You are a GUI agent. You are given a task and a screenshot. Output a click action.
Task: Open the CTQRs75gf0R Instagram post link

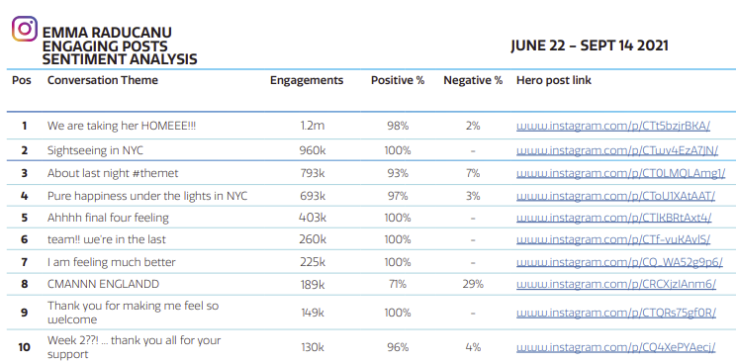click(x=616, y=313)
